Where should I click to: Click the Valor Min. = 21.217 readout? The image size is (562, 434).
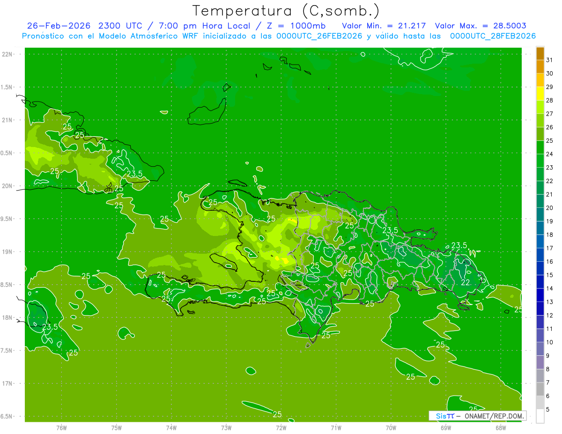(x=384, y=26)
